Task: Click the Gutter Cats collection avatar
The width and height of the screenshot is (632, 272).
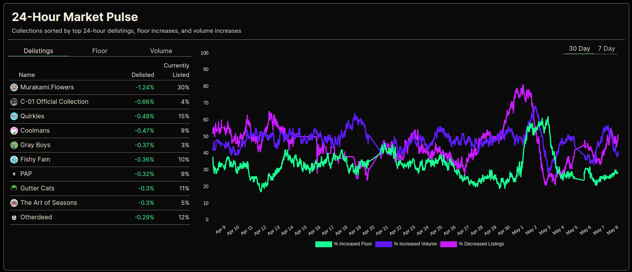Action: coord(14,188)
